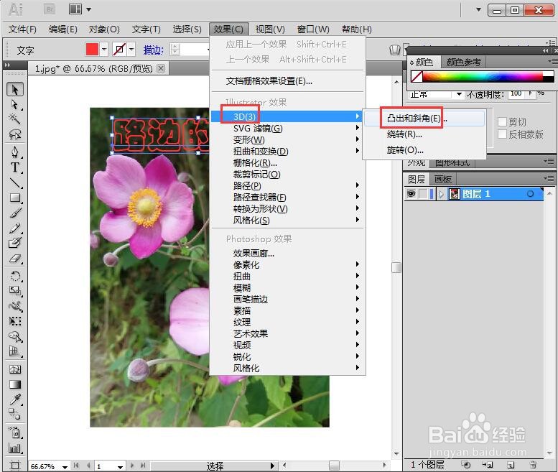Select the Gradient tool

14,384
